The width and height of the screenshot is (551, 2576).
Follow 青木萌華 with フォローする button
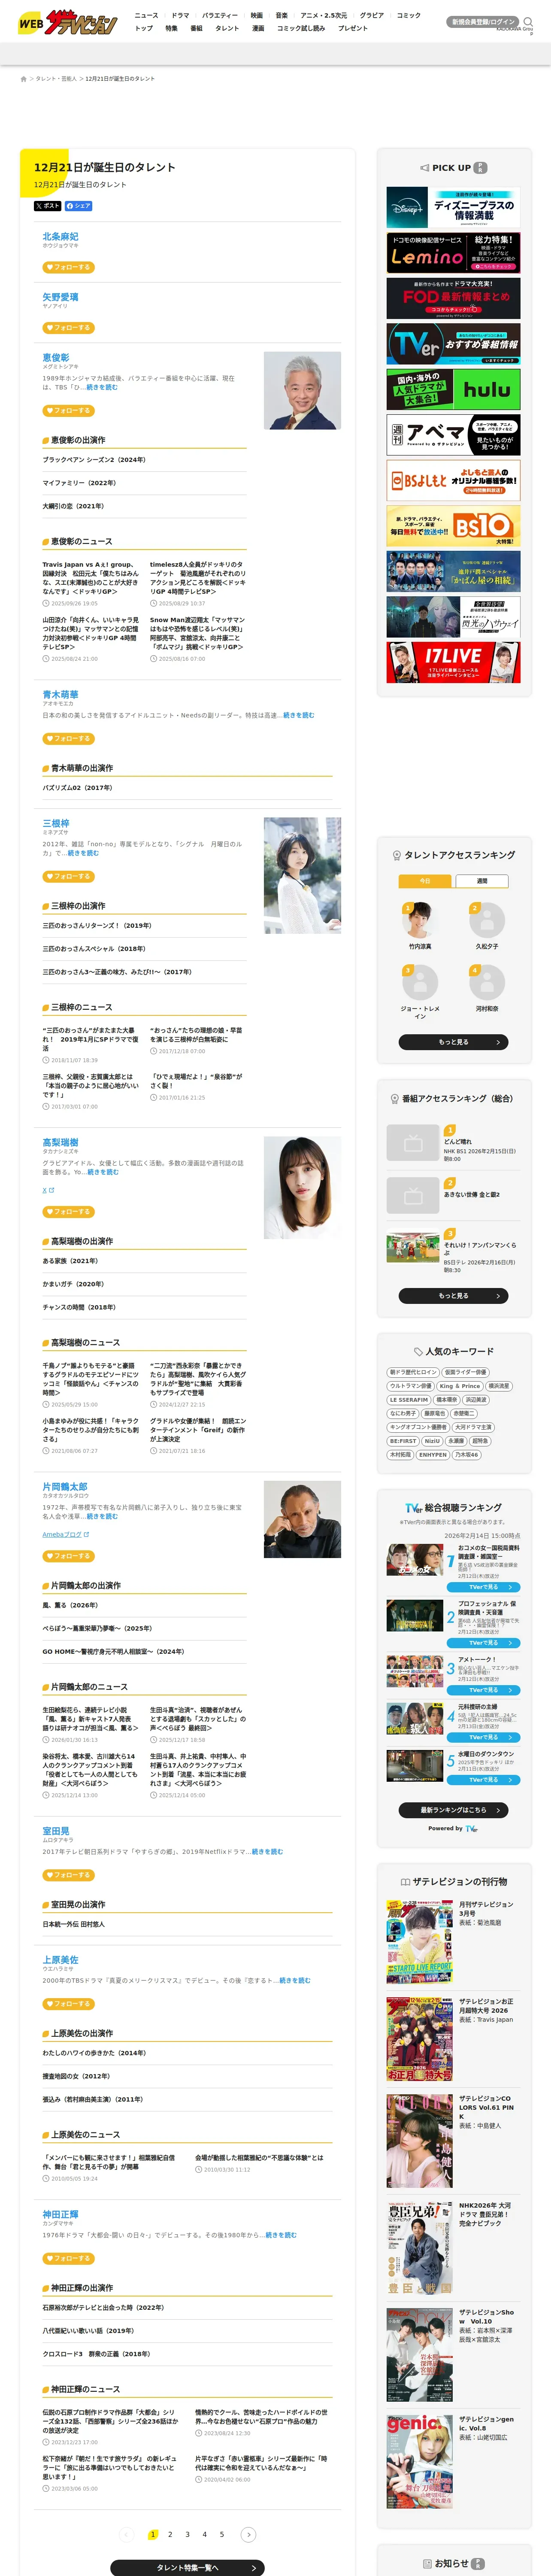(x=69, y=738)
